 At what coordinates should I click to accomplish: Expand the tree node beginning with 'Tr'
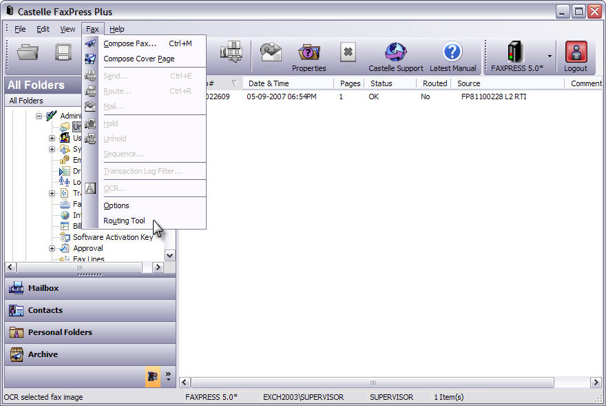(52, 193)
